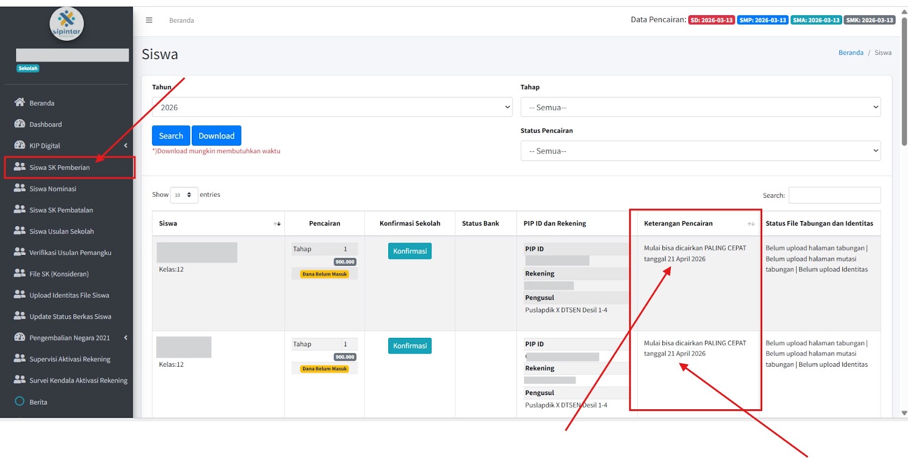Click the Update Status Berkas Siswa icon
This screenshot has height=458, width=908.
[x=20, y=316]
